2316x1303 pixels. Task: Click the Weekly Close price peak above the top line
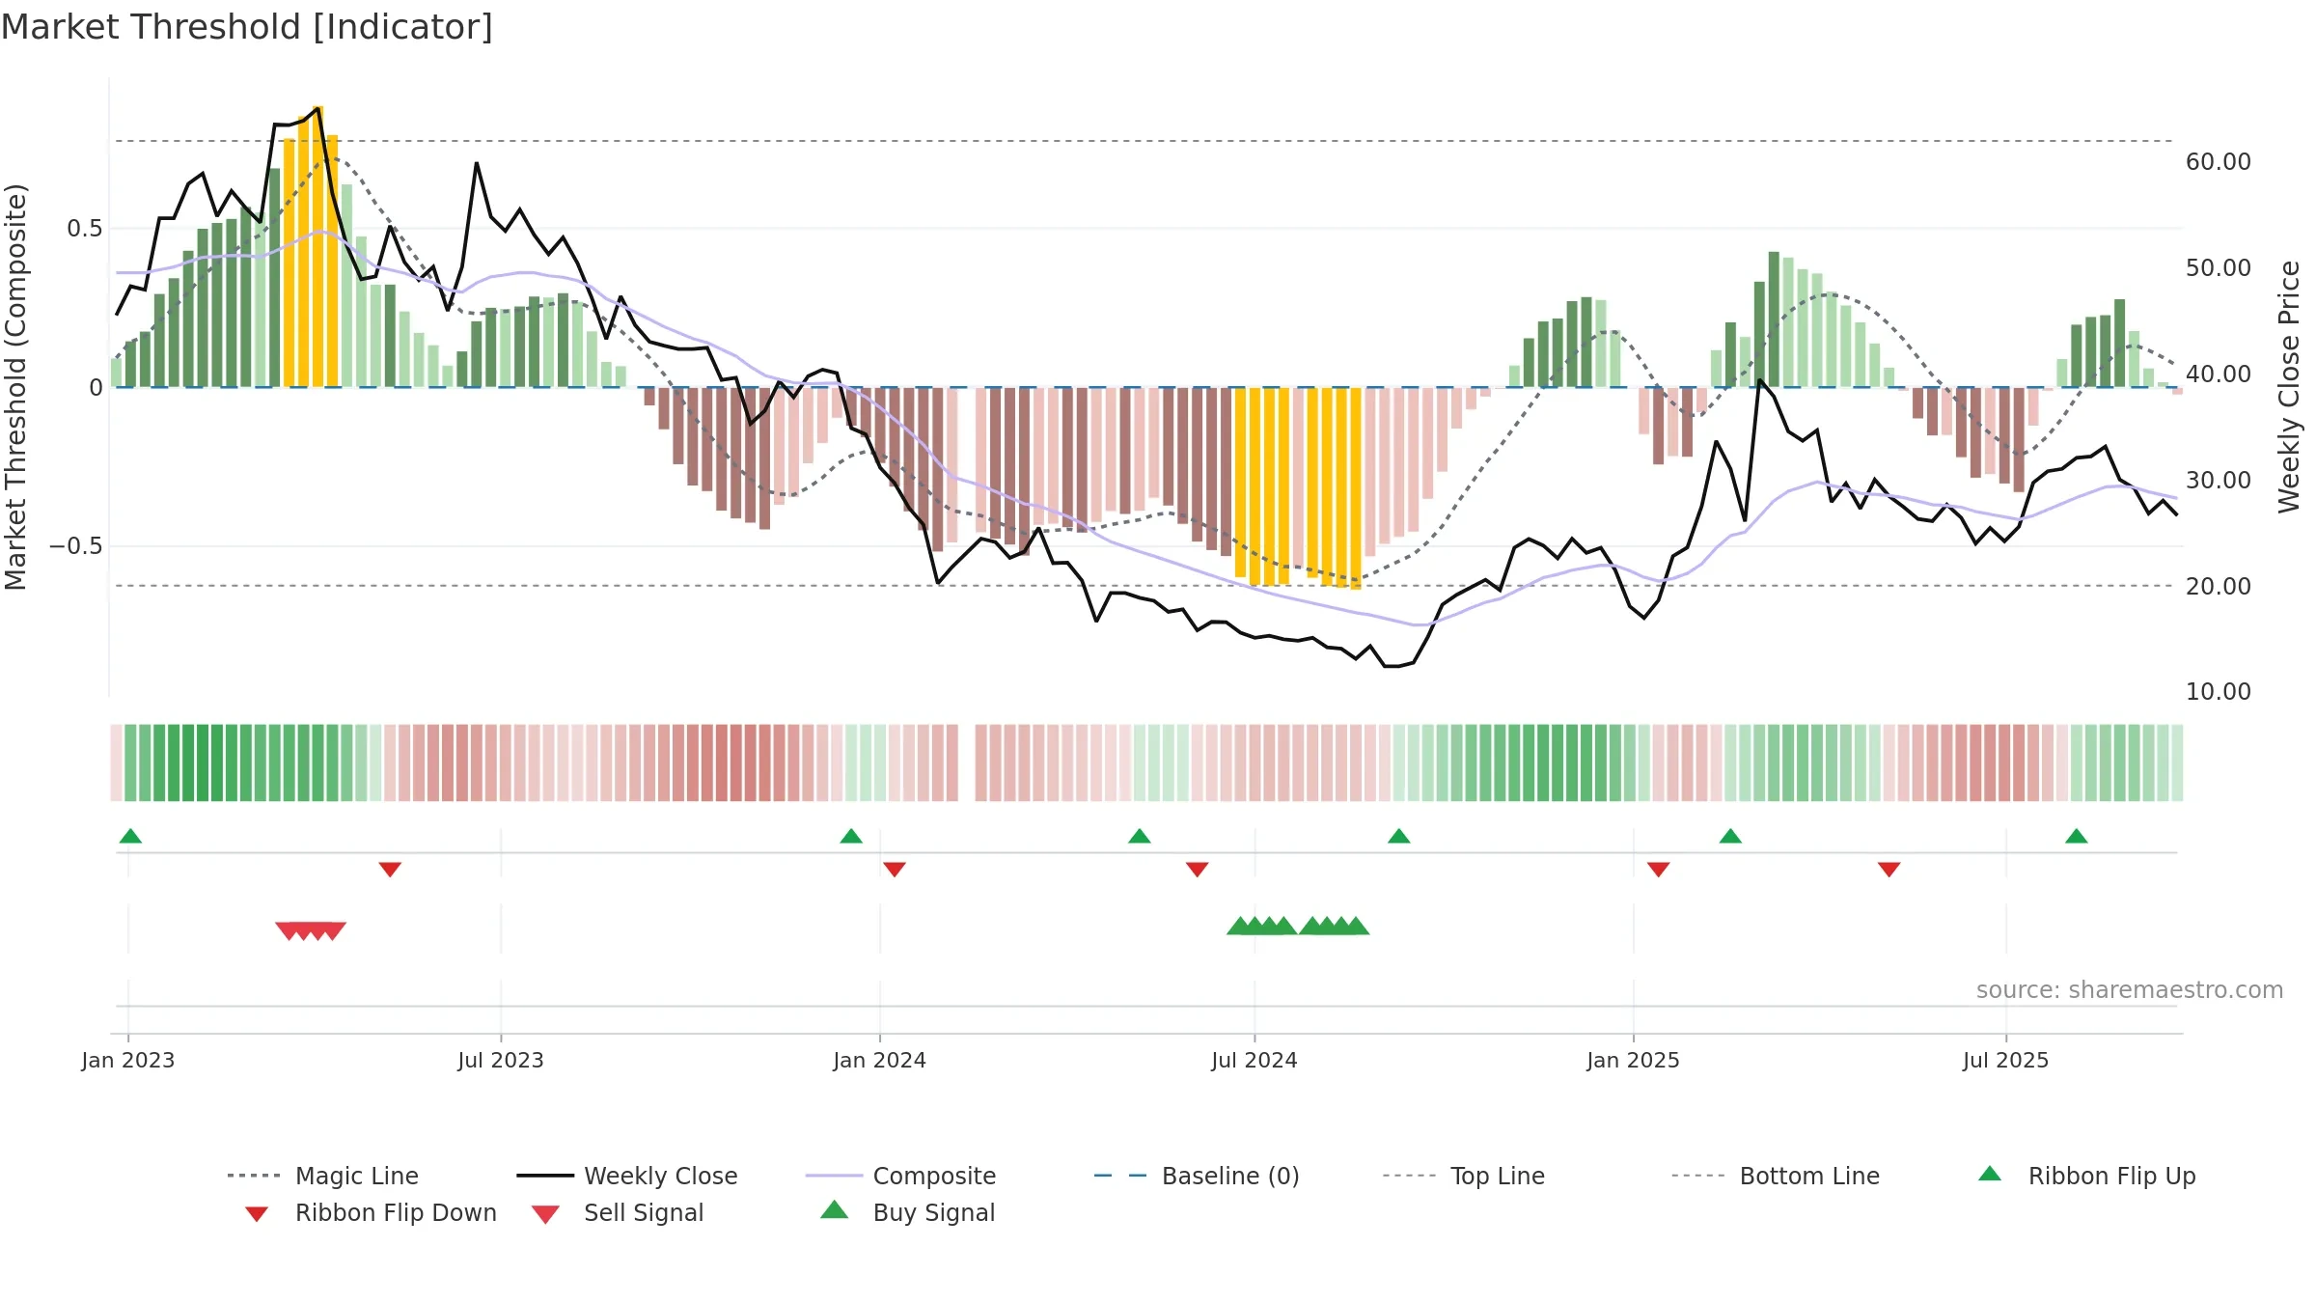(317, 108)
